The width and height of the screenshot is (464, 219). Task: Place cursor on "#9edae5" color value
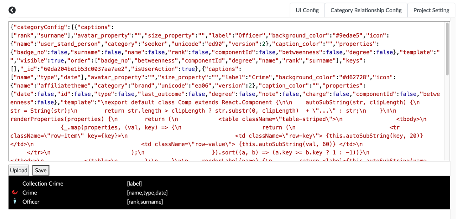tap(352, 35)
